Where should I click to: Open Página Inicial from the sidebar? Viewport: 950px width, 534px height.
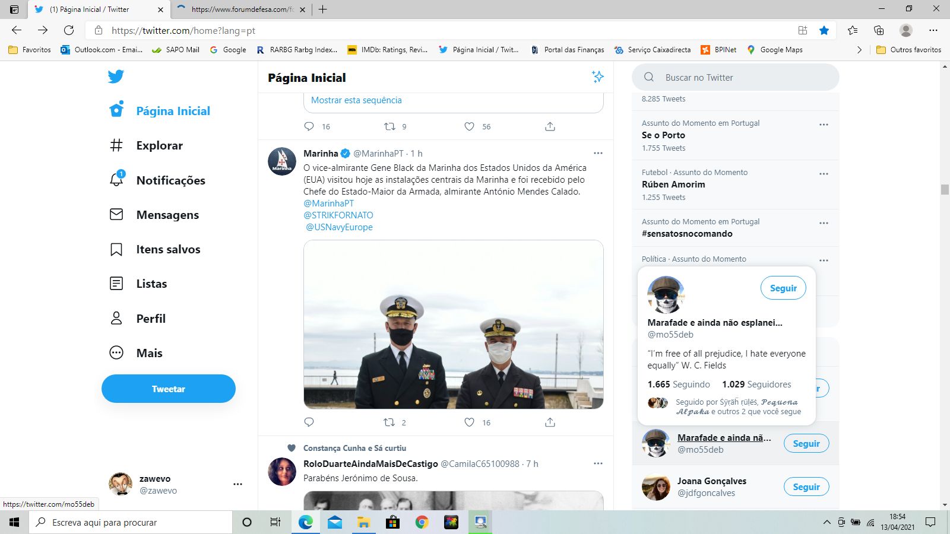160,111
